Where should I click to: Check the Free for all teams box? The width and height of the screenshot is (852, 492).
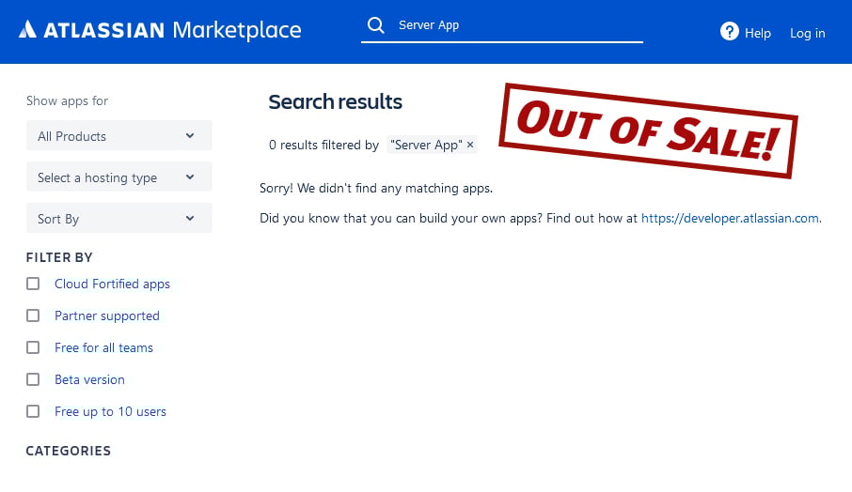[x=33, y=347]
